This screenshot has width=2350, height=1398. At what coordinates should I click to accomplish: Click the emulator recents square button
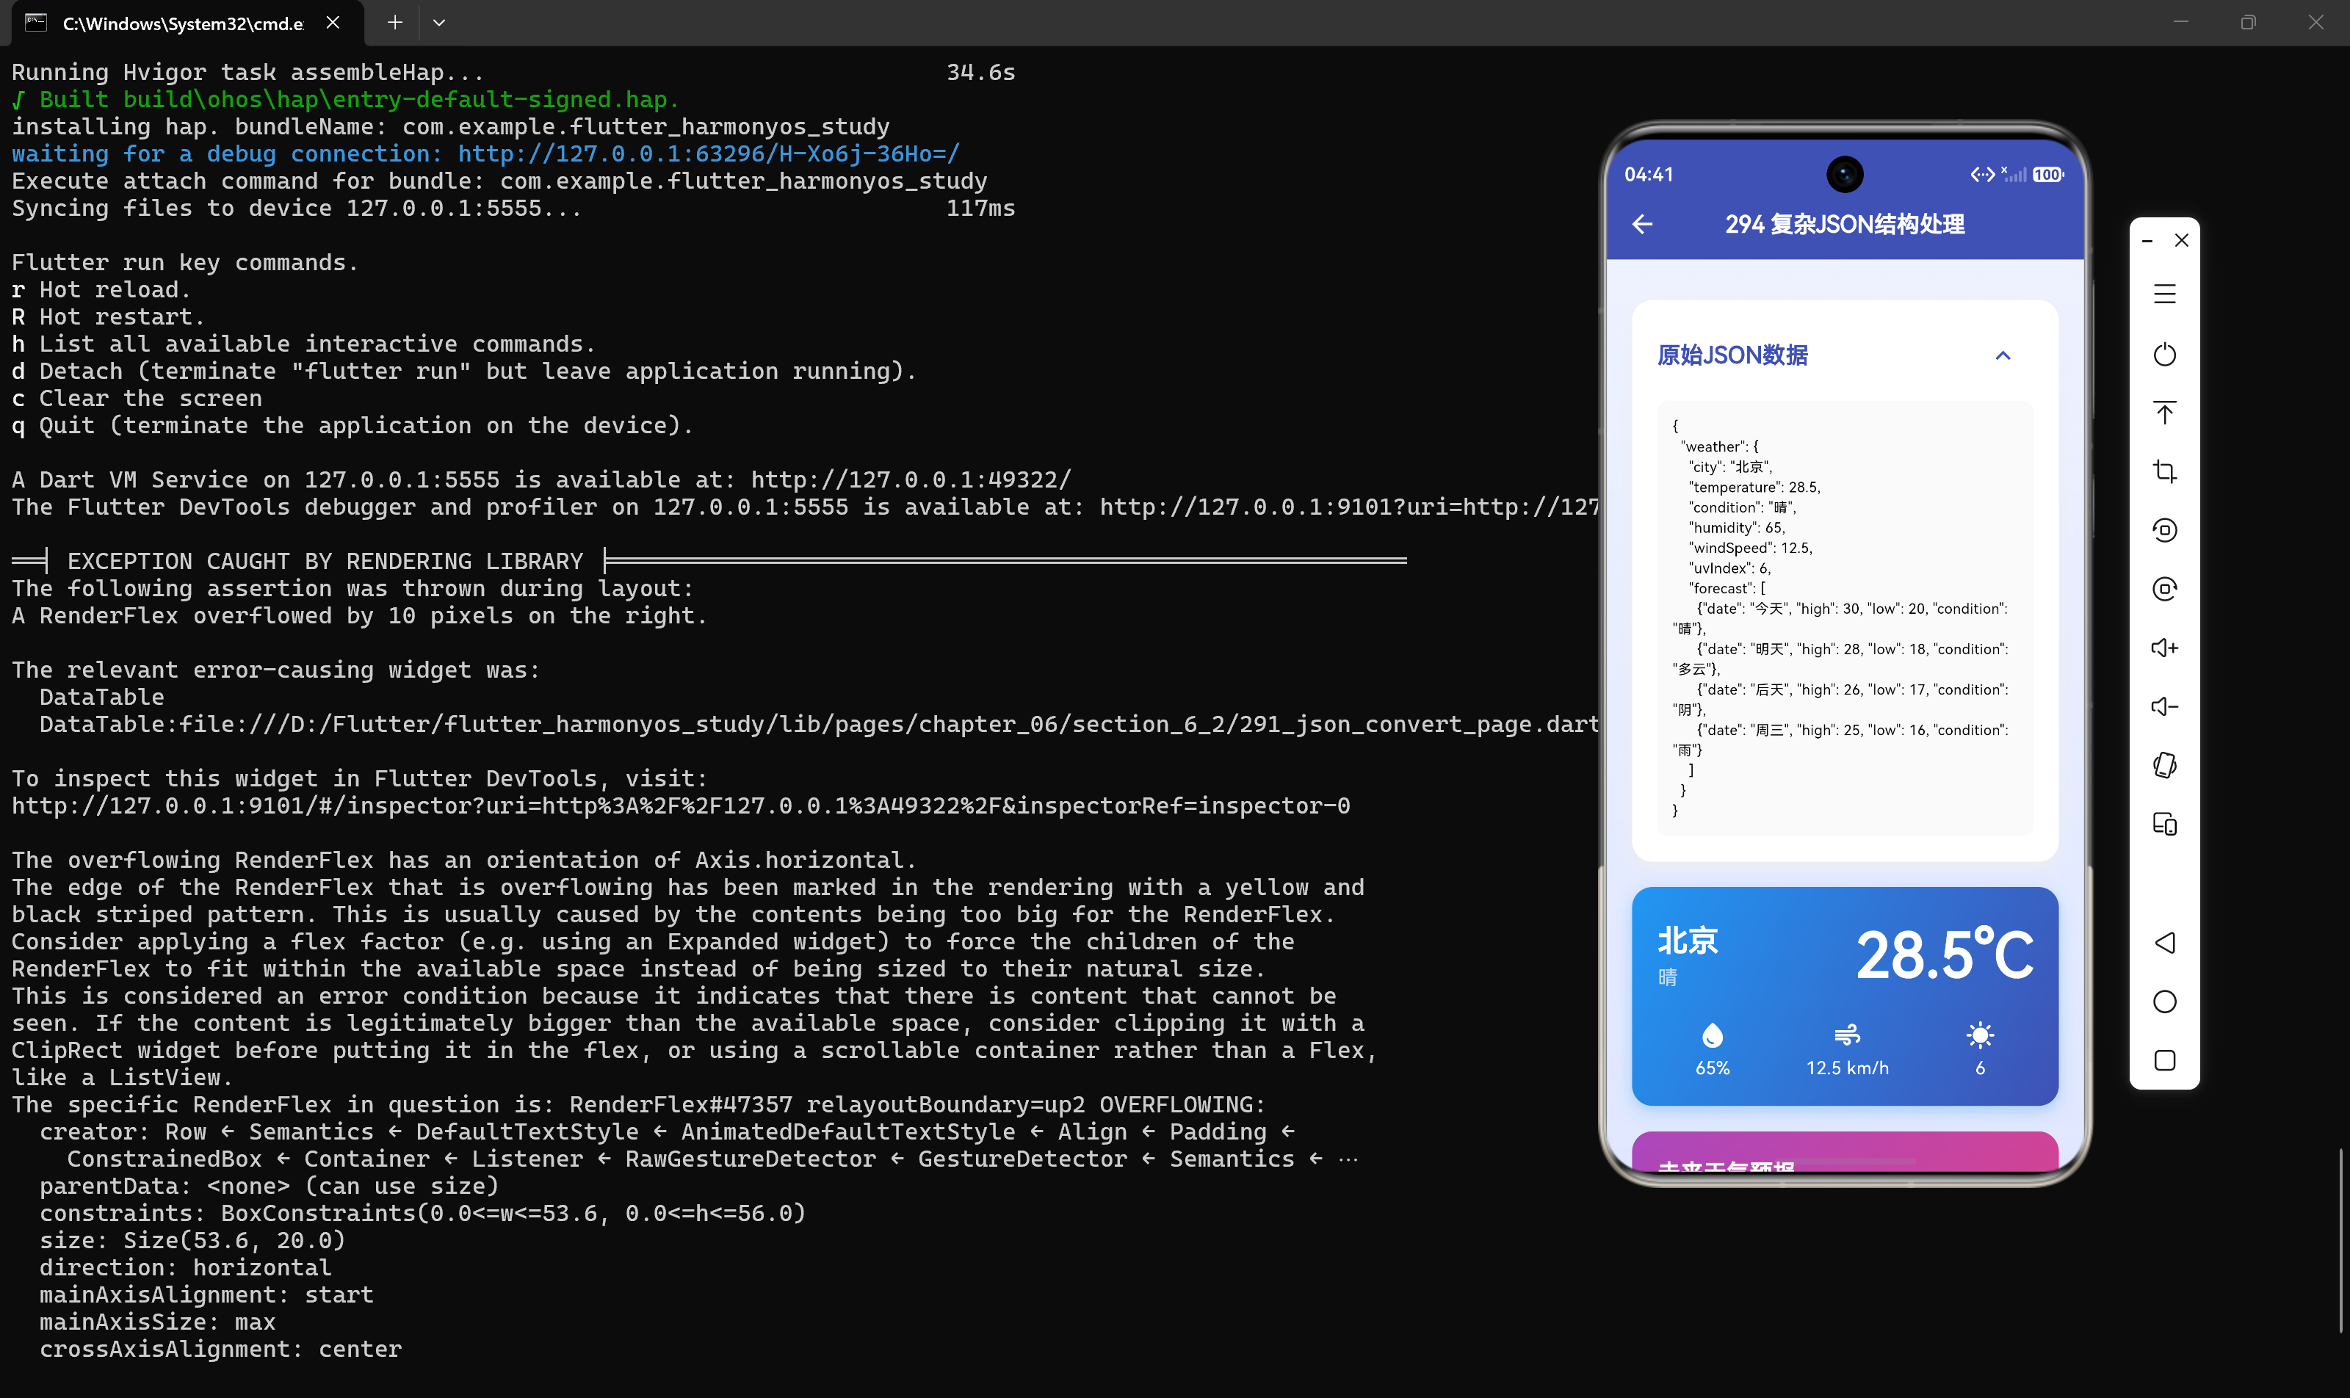pos(2164,1060)
